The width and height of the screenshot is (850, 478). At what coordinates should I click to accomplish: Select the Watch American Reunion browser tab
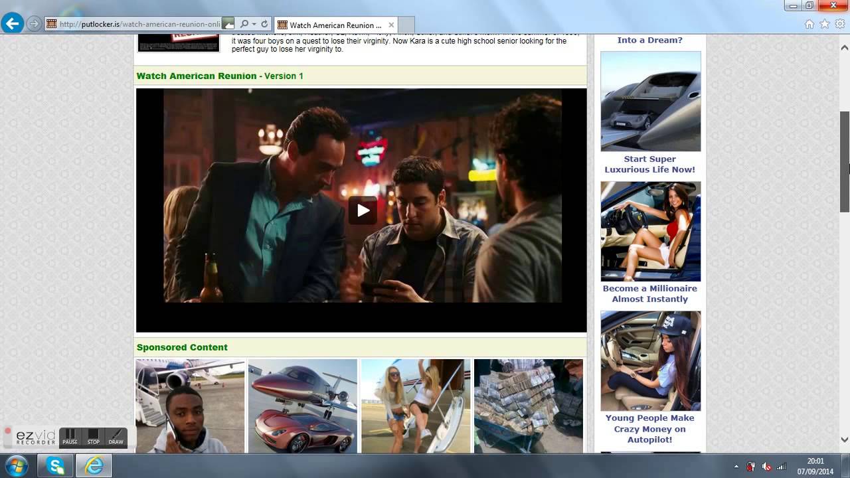[x=335, y=25]
